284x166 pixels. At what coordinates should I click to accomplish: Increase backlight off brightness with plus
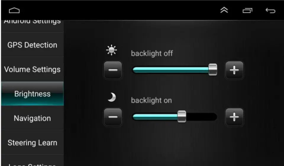pos(234,70)
